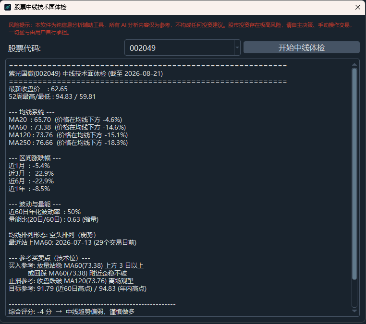Click the 近6月 -22.9% line
Viewport: 366px width, 324px height.
pos(31,181)
